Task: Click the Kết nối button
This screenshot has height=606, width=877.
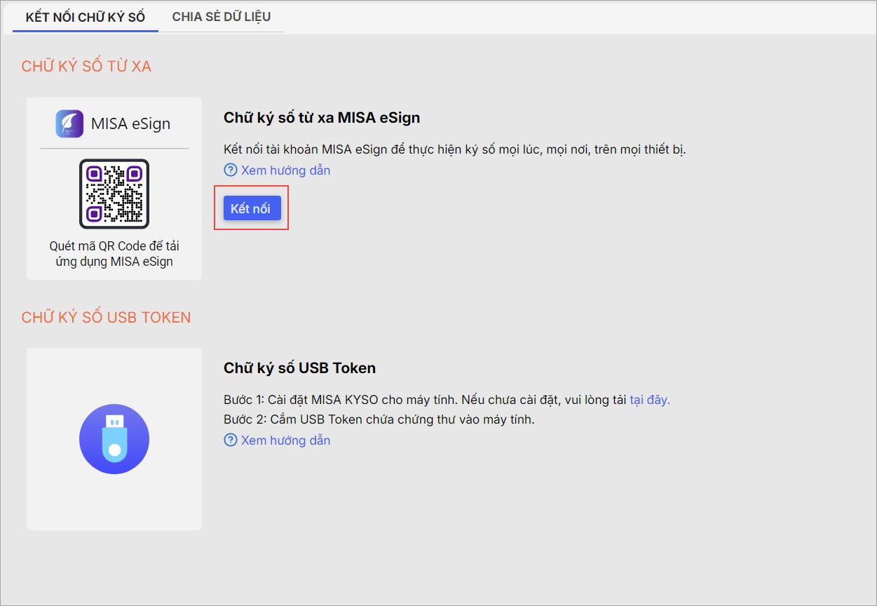Action: (x=252, y=209)
